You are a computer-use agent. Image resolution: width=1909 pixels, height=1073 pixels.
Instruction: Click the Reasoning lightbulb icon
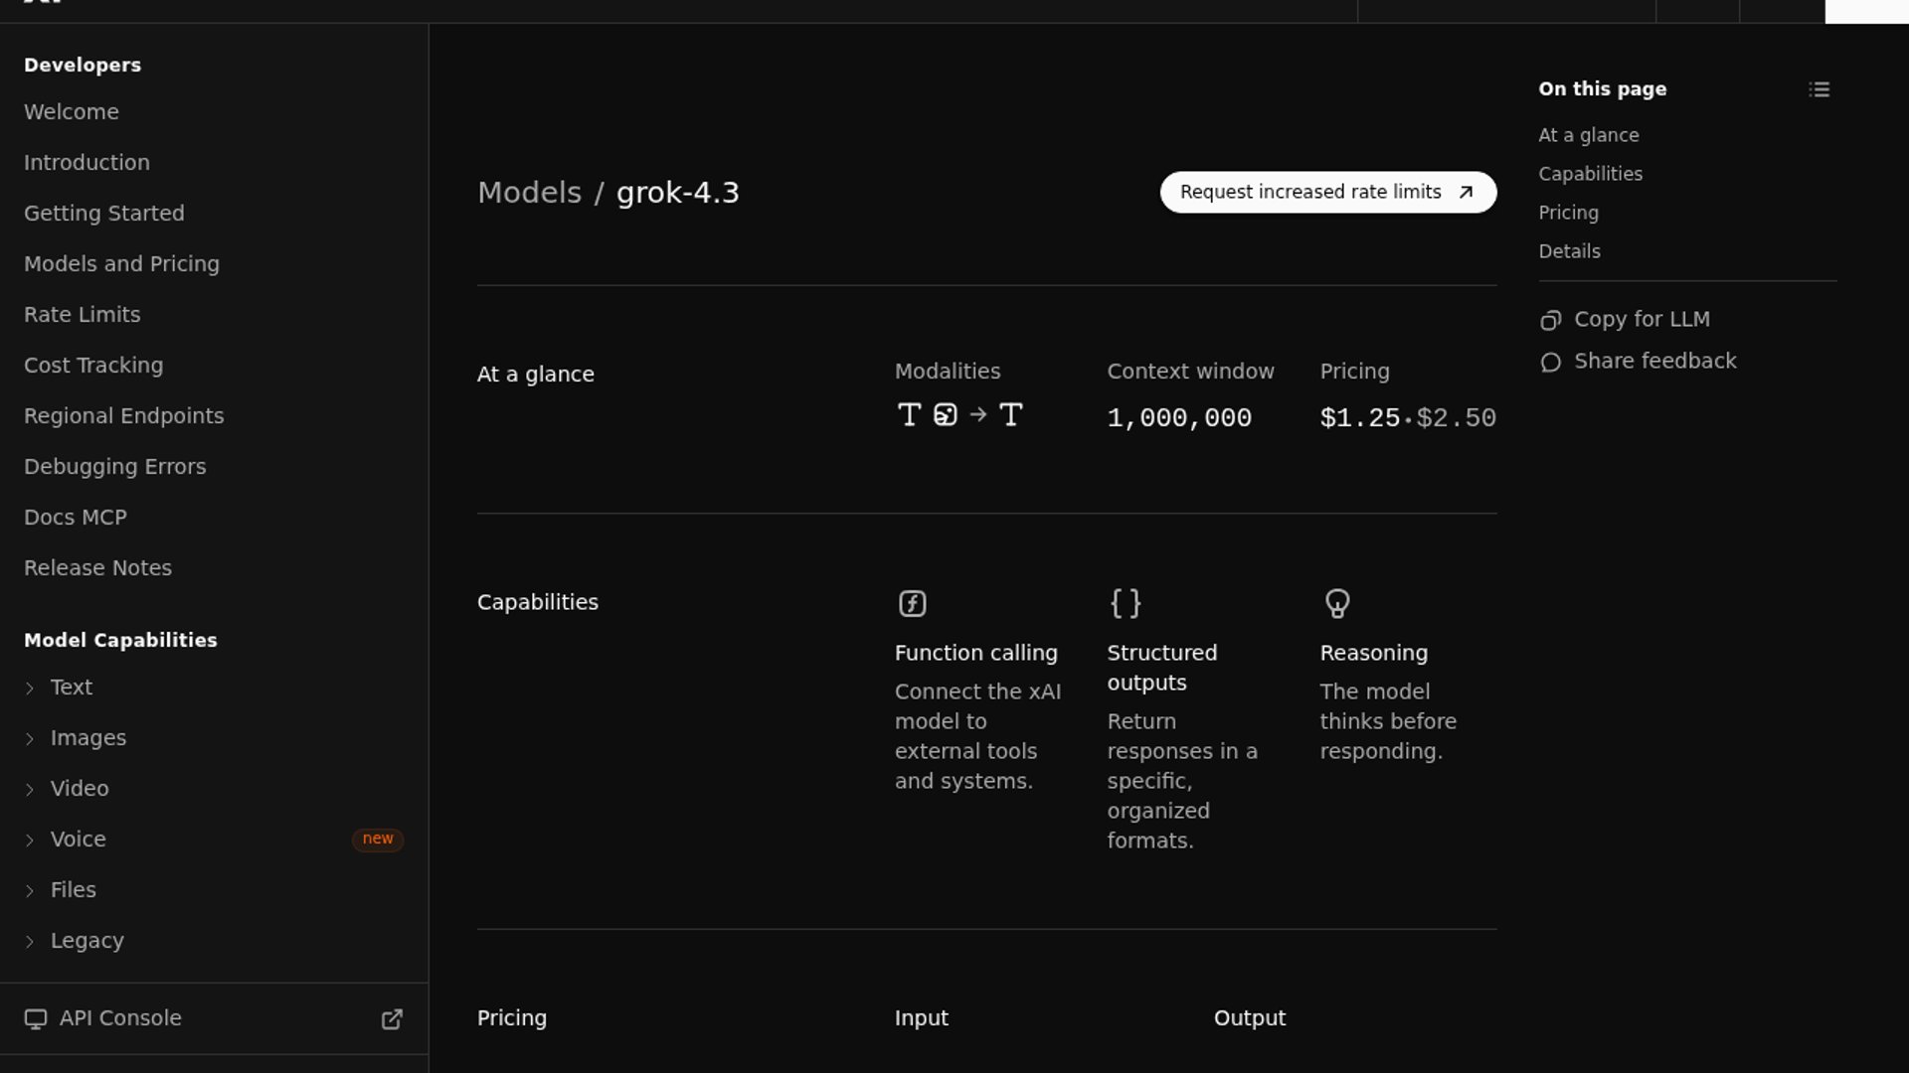[x=1337, y=603]
